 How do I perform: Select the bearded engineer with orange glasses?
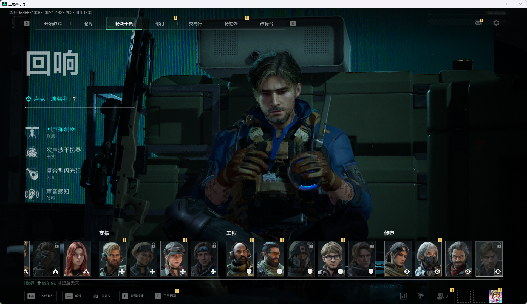pos(271,259)
